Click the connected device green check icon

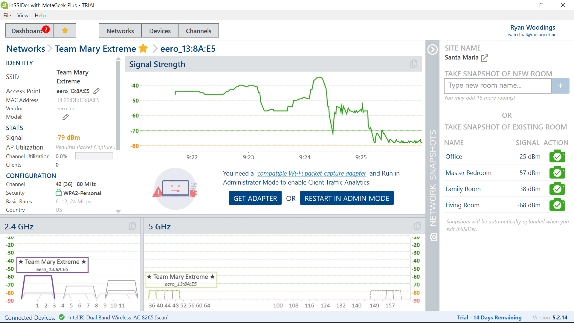pos(62,317)
